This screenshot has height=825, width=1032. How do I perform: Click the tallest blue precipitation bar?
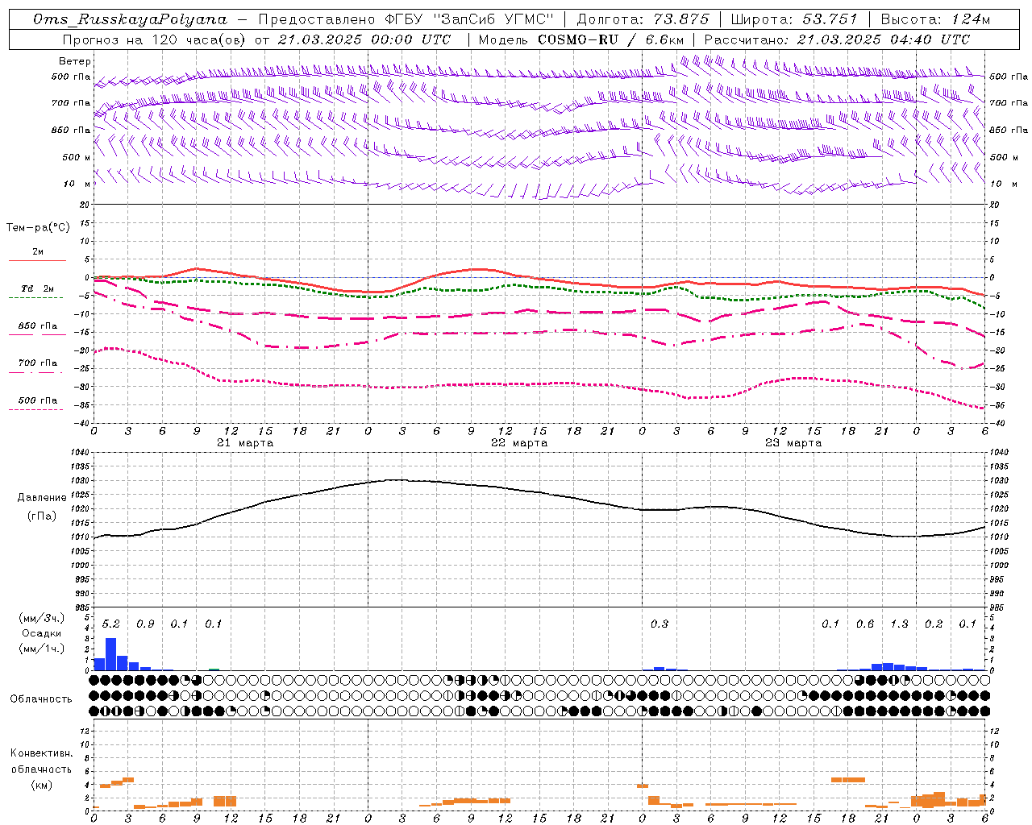110,654
